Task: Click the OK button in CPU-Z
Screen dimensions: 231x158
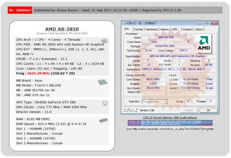Action: tap(208, 110)
